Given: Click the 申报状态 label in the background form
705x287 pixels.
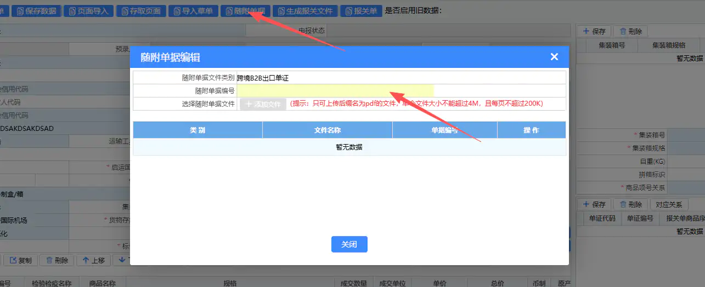Looking at the screenshot, I should (x=312, y=31).
